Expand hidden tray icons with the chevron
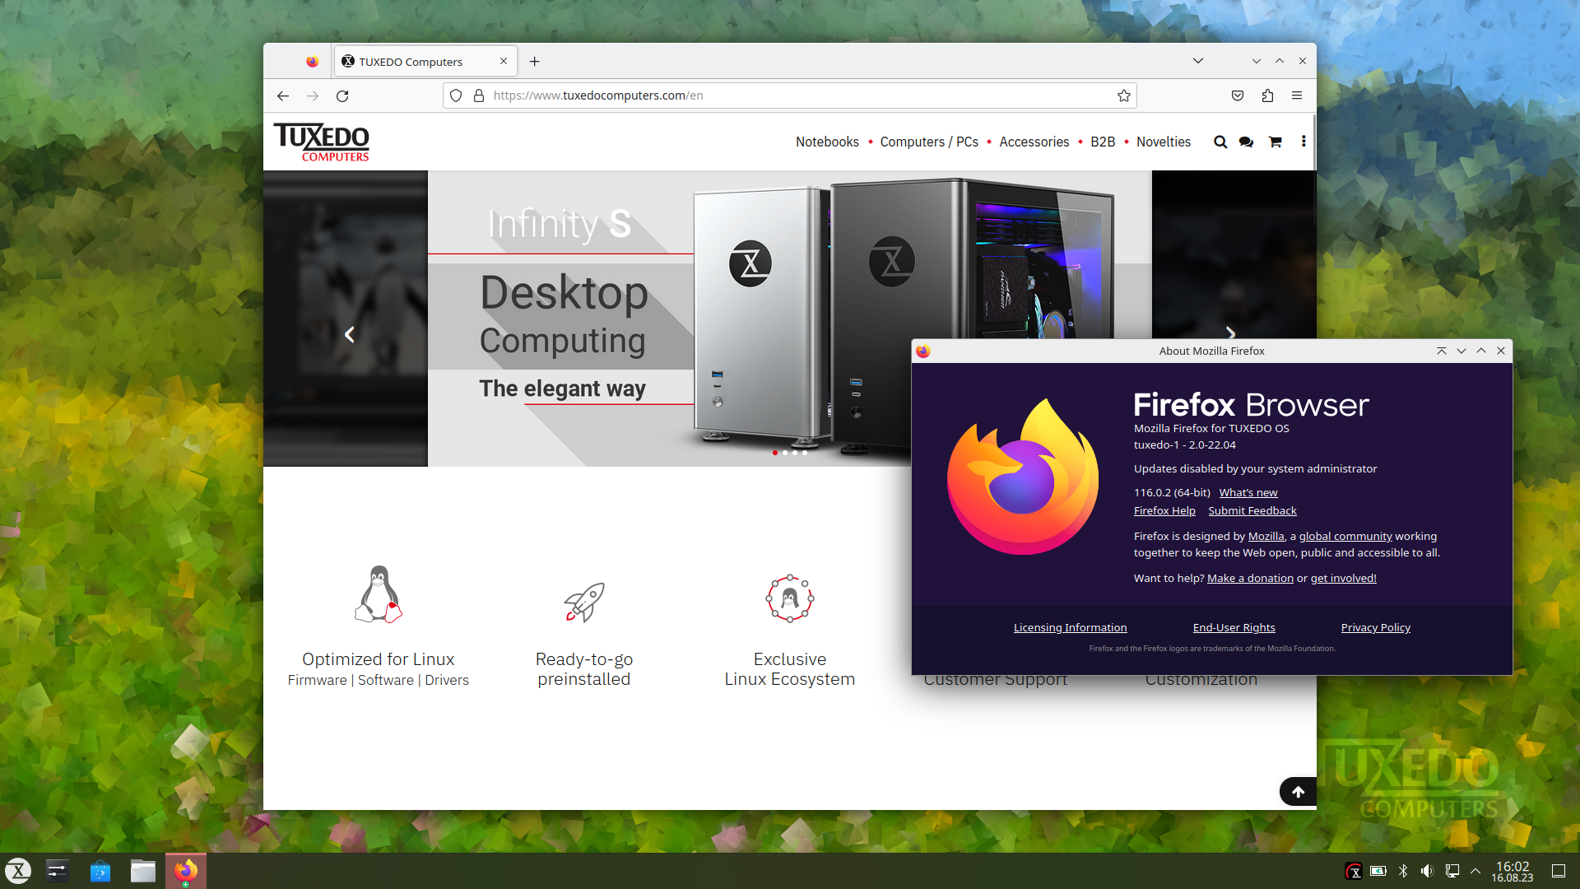The width and height of the screenshot is (1580, 889). coord(1475,870)
